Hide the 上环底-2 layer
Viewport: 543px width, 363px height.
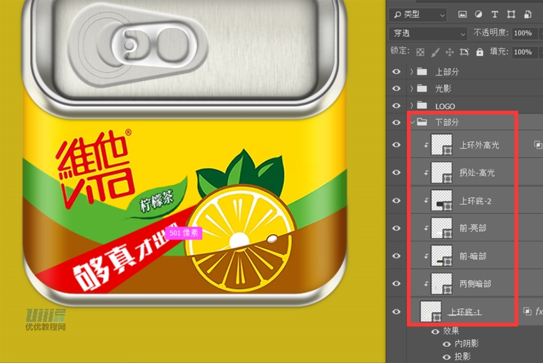pos(396,201)
